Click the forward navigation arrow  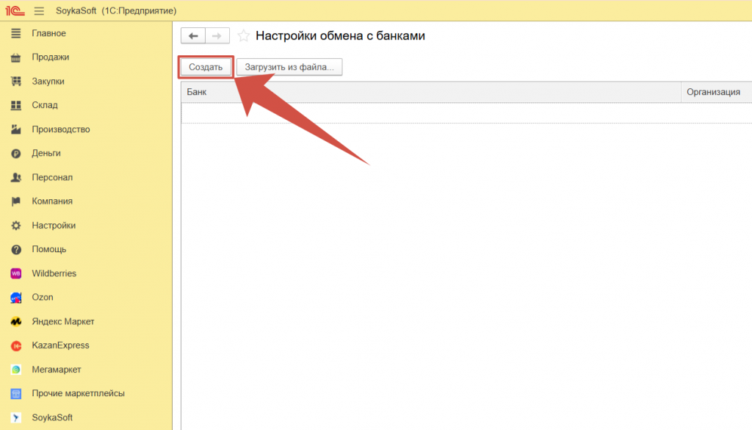click(217, 36)
